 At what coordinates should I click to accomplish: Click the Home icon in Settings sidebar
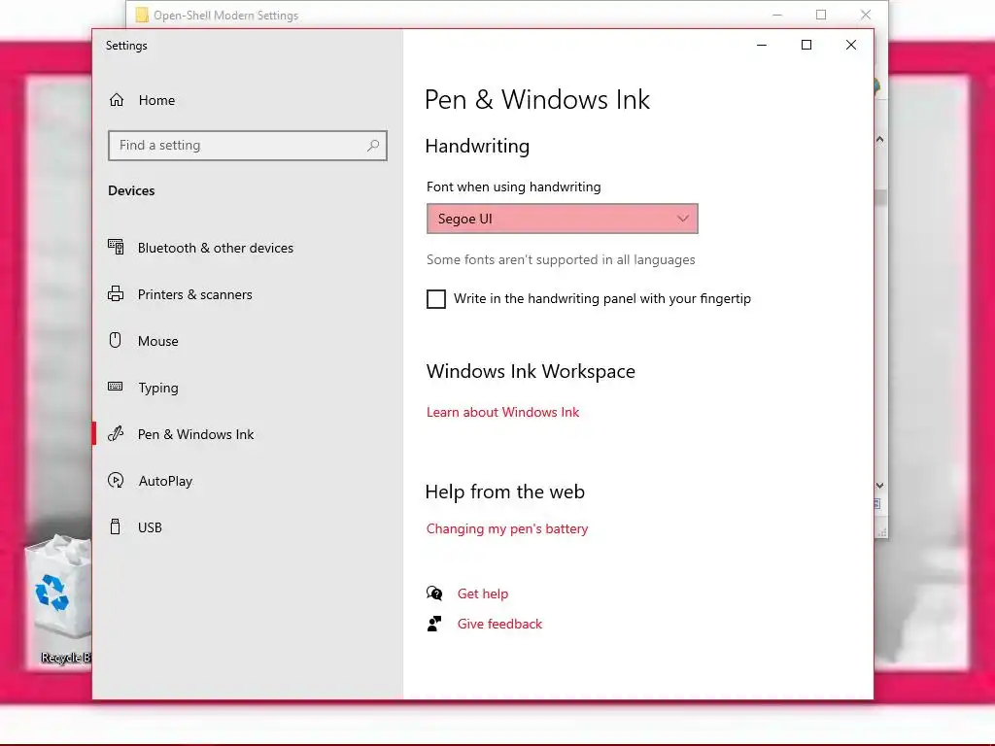point(117,100)
